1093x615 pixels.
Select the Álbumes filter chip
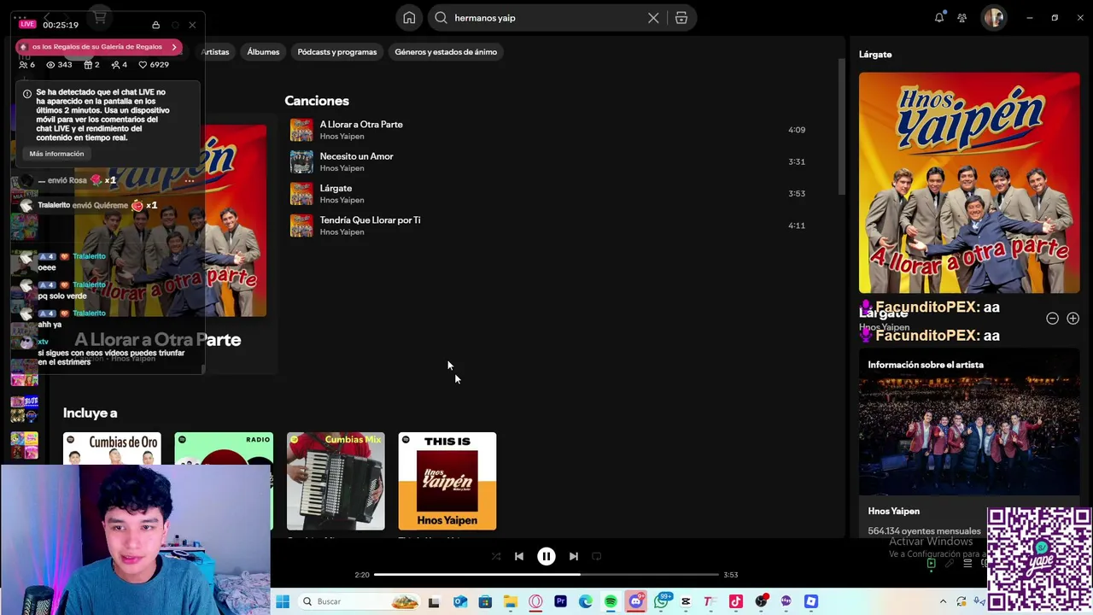coord(263,52)
